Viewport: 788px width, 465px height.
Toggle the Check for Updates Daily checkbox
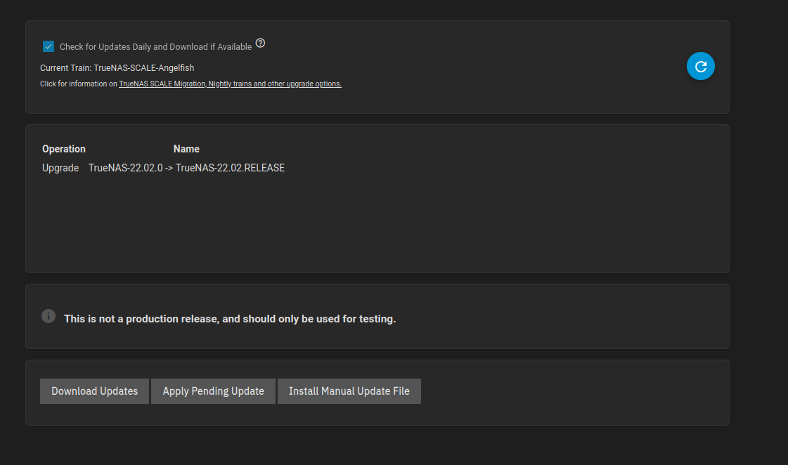49,46
